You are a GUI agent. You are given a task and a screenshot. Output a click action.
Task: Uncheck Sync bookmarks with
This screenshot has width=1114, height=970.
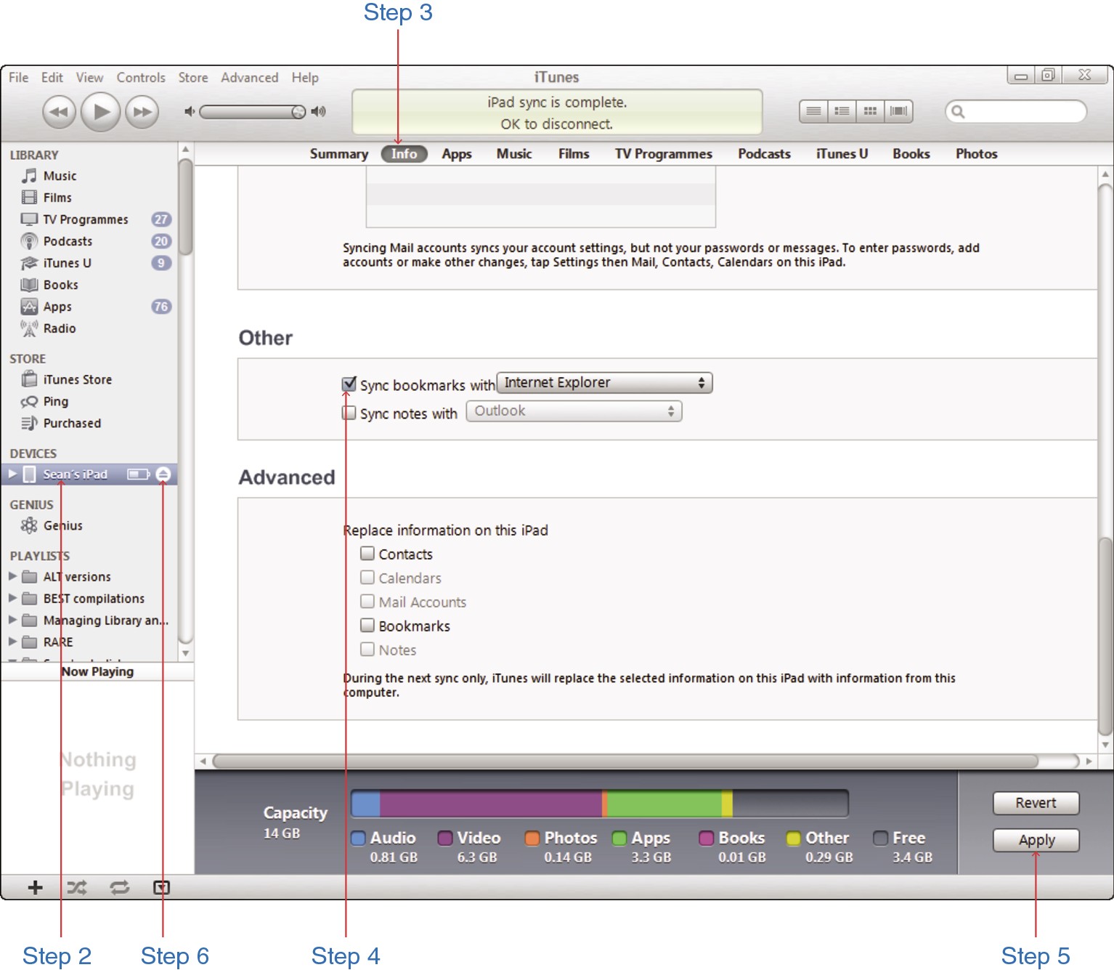349,384
